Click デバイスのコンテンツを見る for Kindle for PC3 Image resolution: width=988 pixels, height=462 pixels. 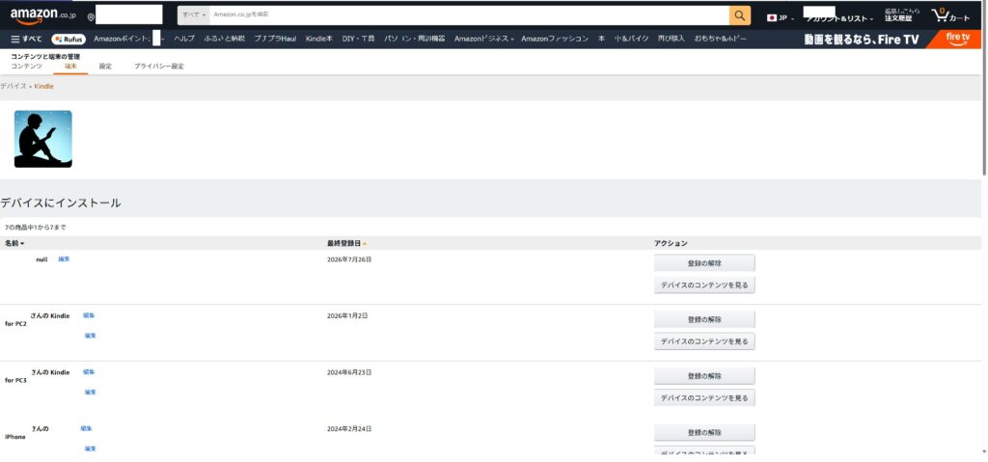[x=704, y=397]
